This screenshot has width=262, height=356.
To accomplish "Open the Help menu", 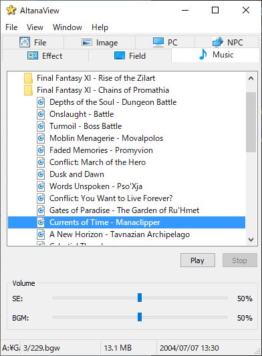I will (x=100, y=27).
